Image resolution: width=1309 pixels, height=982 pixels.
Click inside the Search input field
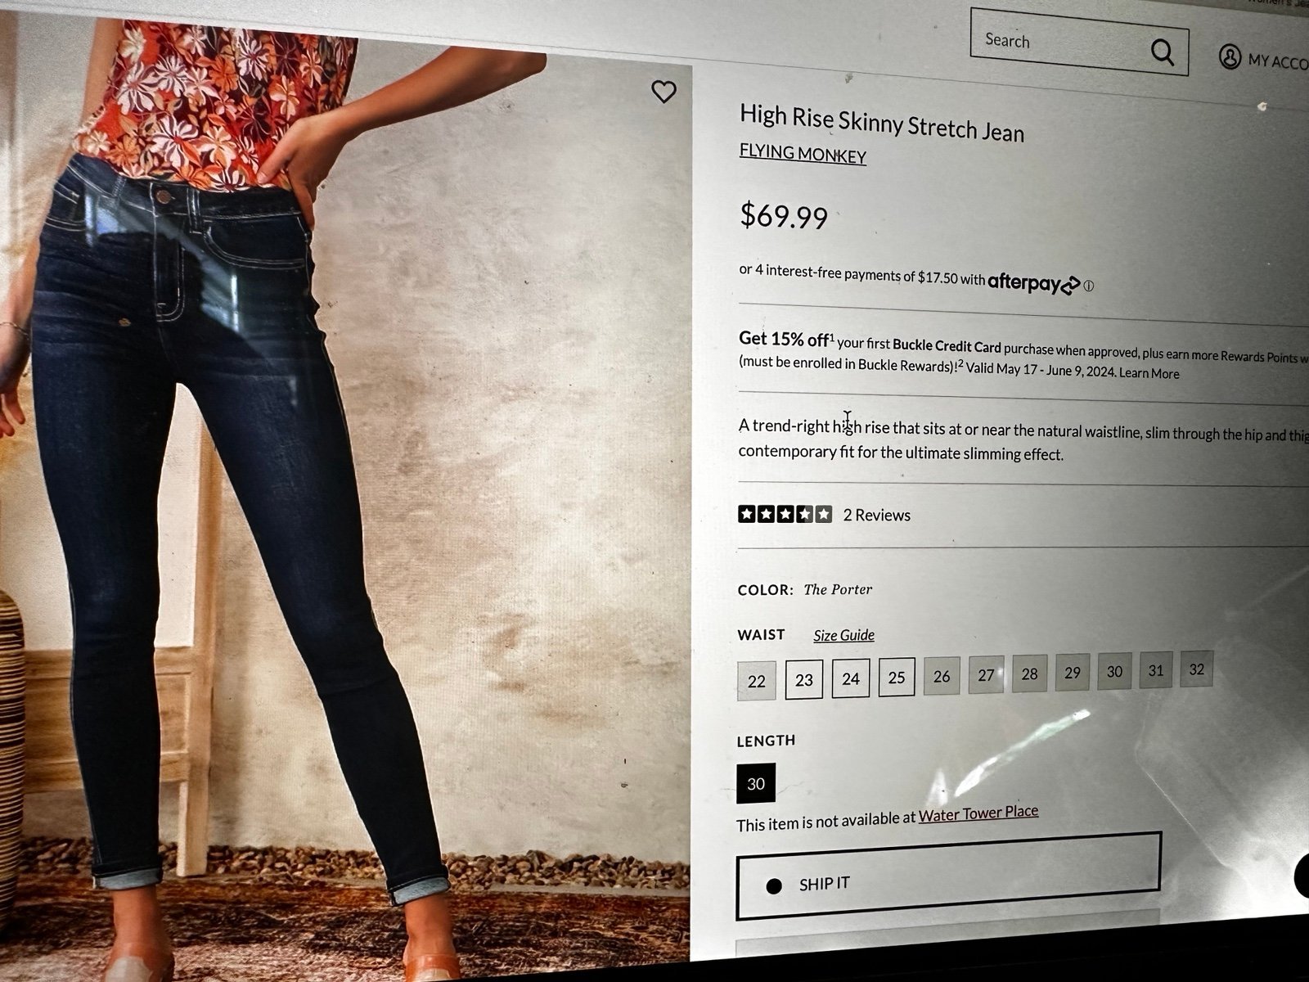1059,43
